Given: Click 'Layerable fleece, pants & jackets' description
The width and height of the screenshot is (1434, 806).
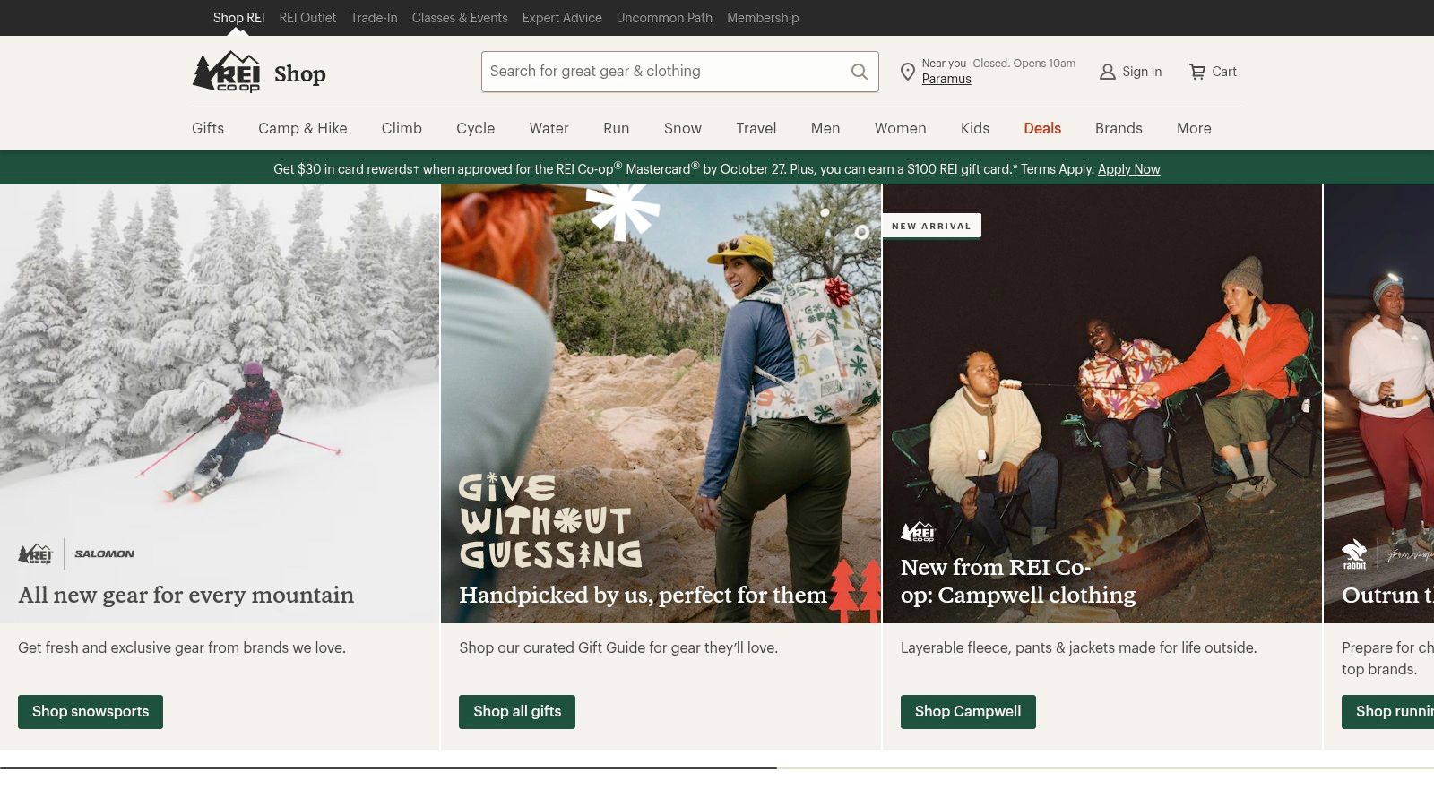Looking at the screenshot, I should point(1079,647).
